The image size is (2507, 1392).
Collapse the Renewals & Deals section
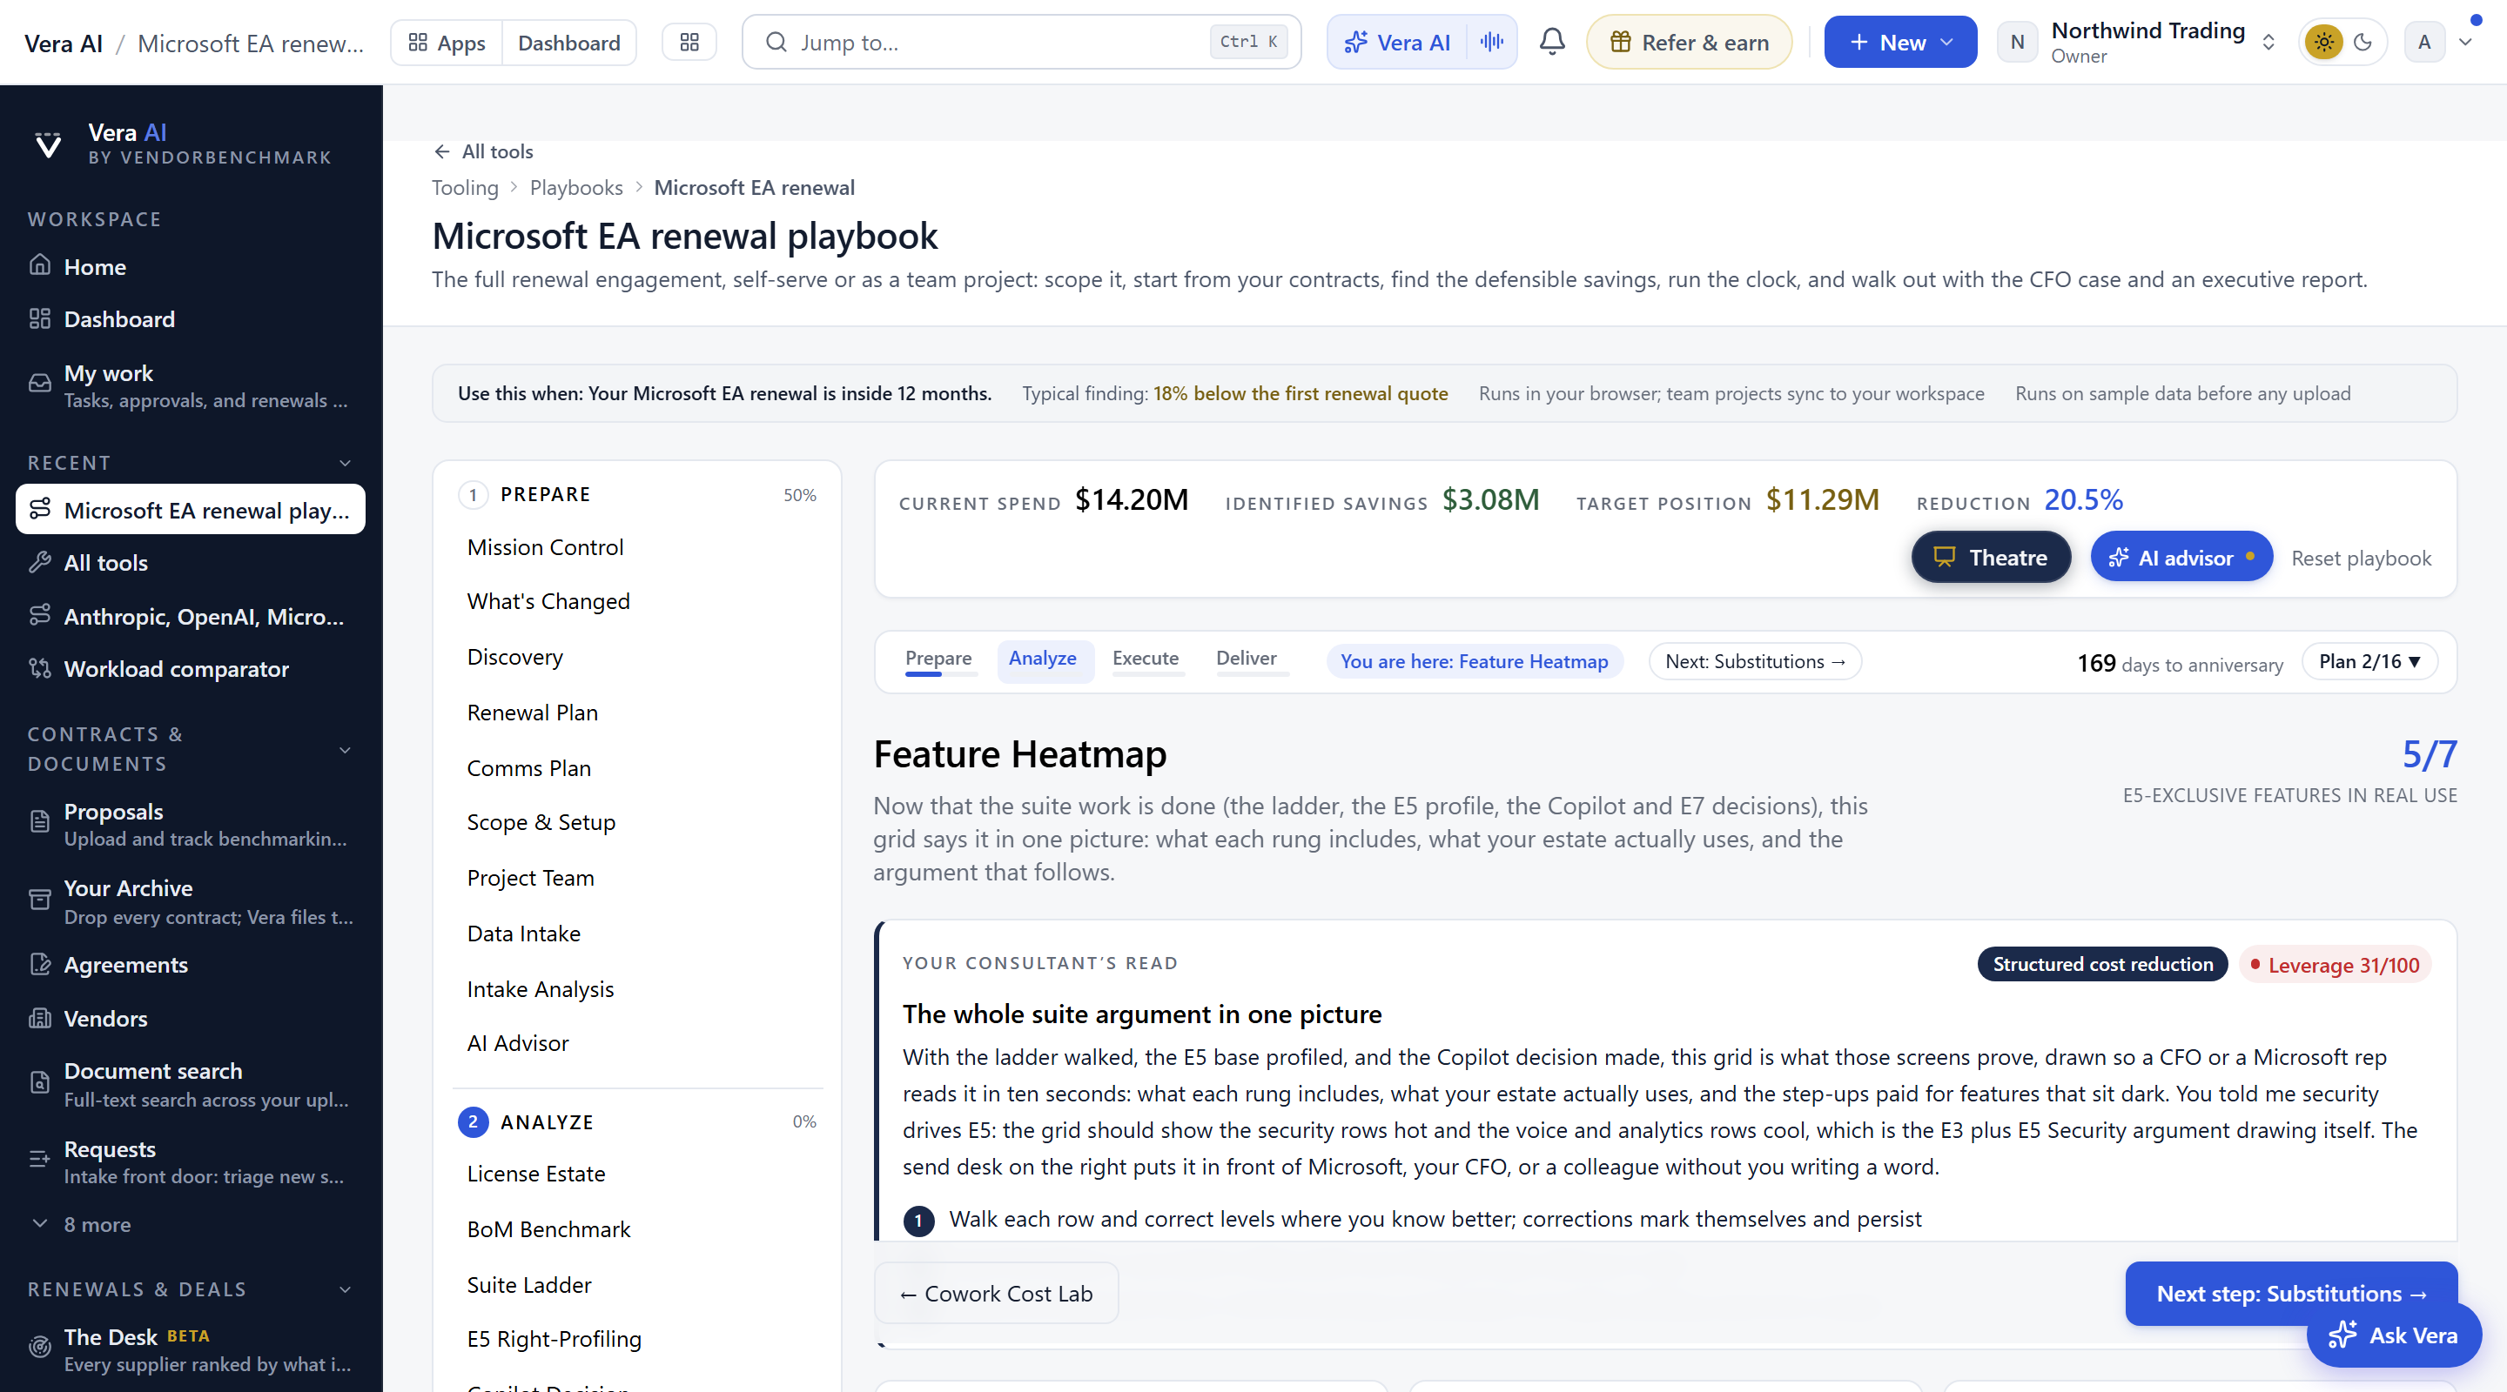coord(345,1288)
